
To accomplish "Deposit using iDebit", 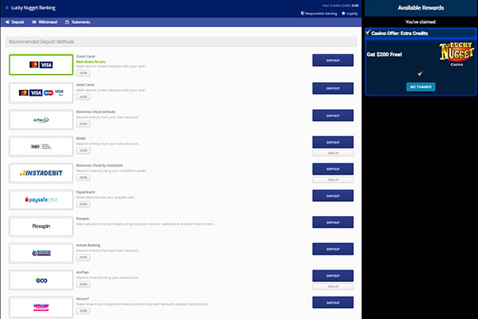I will (333, 142).
